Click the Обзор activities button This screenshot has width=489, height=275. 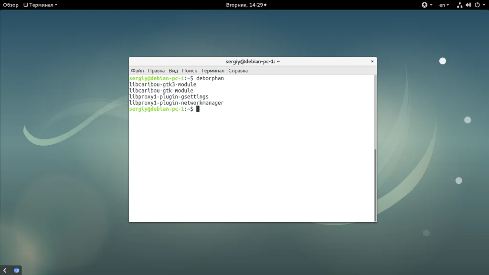pyautogui.click(x=11, y=5)
